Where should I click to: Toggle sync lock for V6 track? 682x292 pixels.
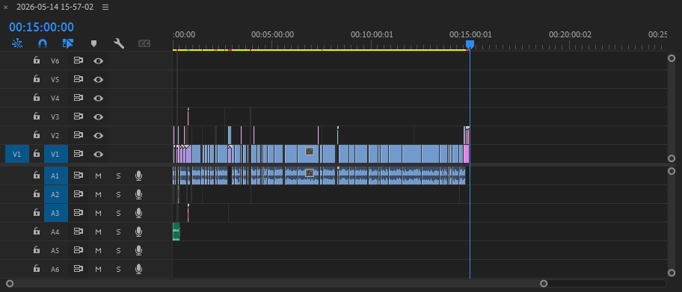tap(79, 60)
